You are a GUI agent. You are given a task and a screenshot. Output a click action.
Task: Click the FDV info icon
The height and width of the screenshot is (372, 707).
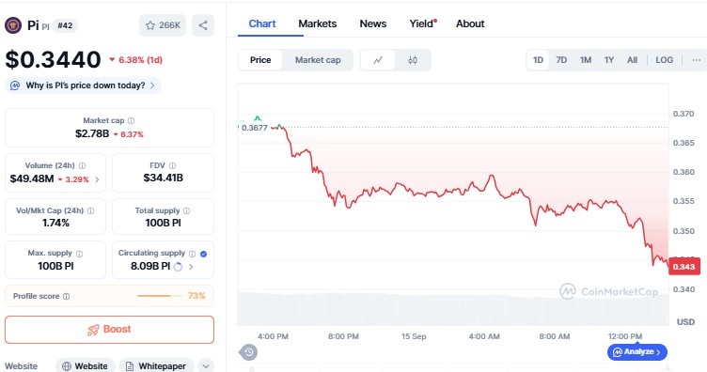172,165
